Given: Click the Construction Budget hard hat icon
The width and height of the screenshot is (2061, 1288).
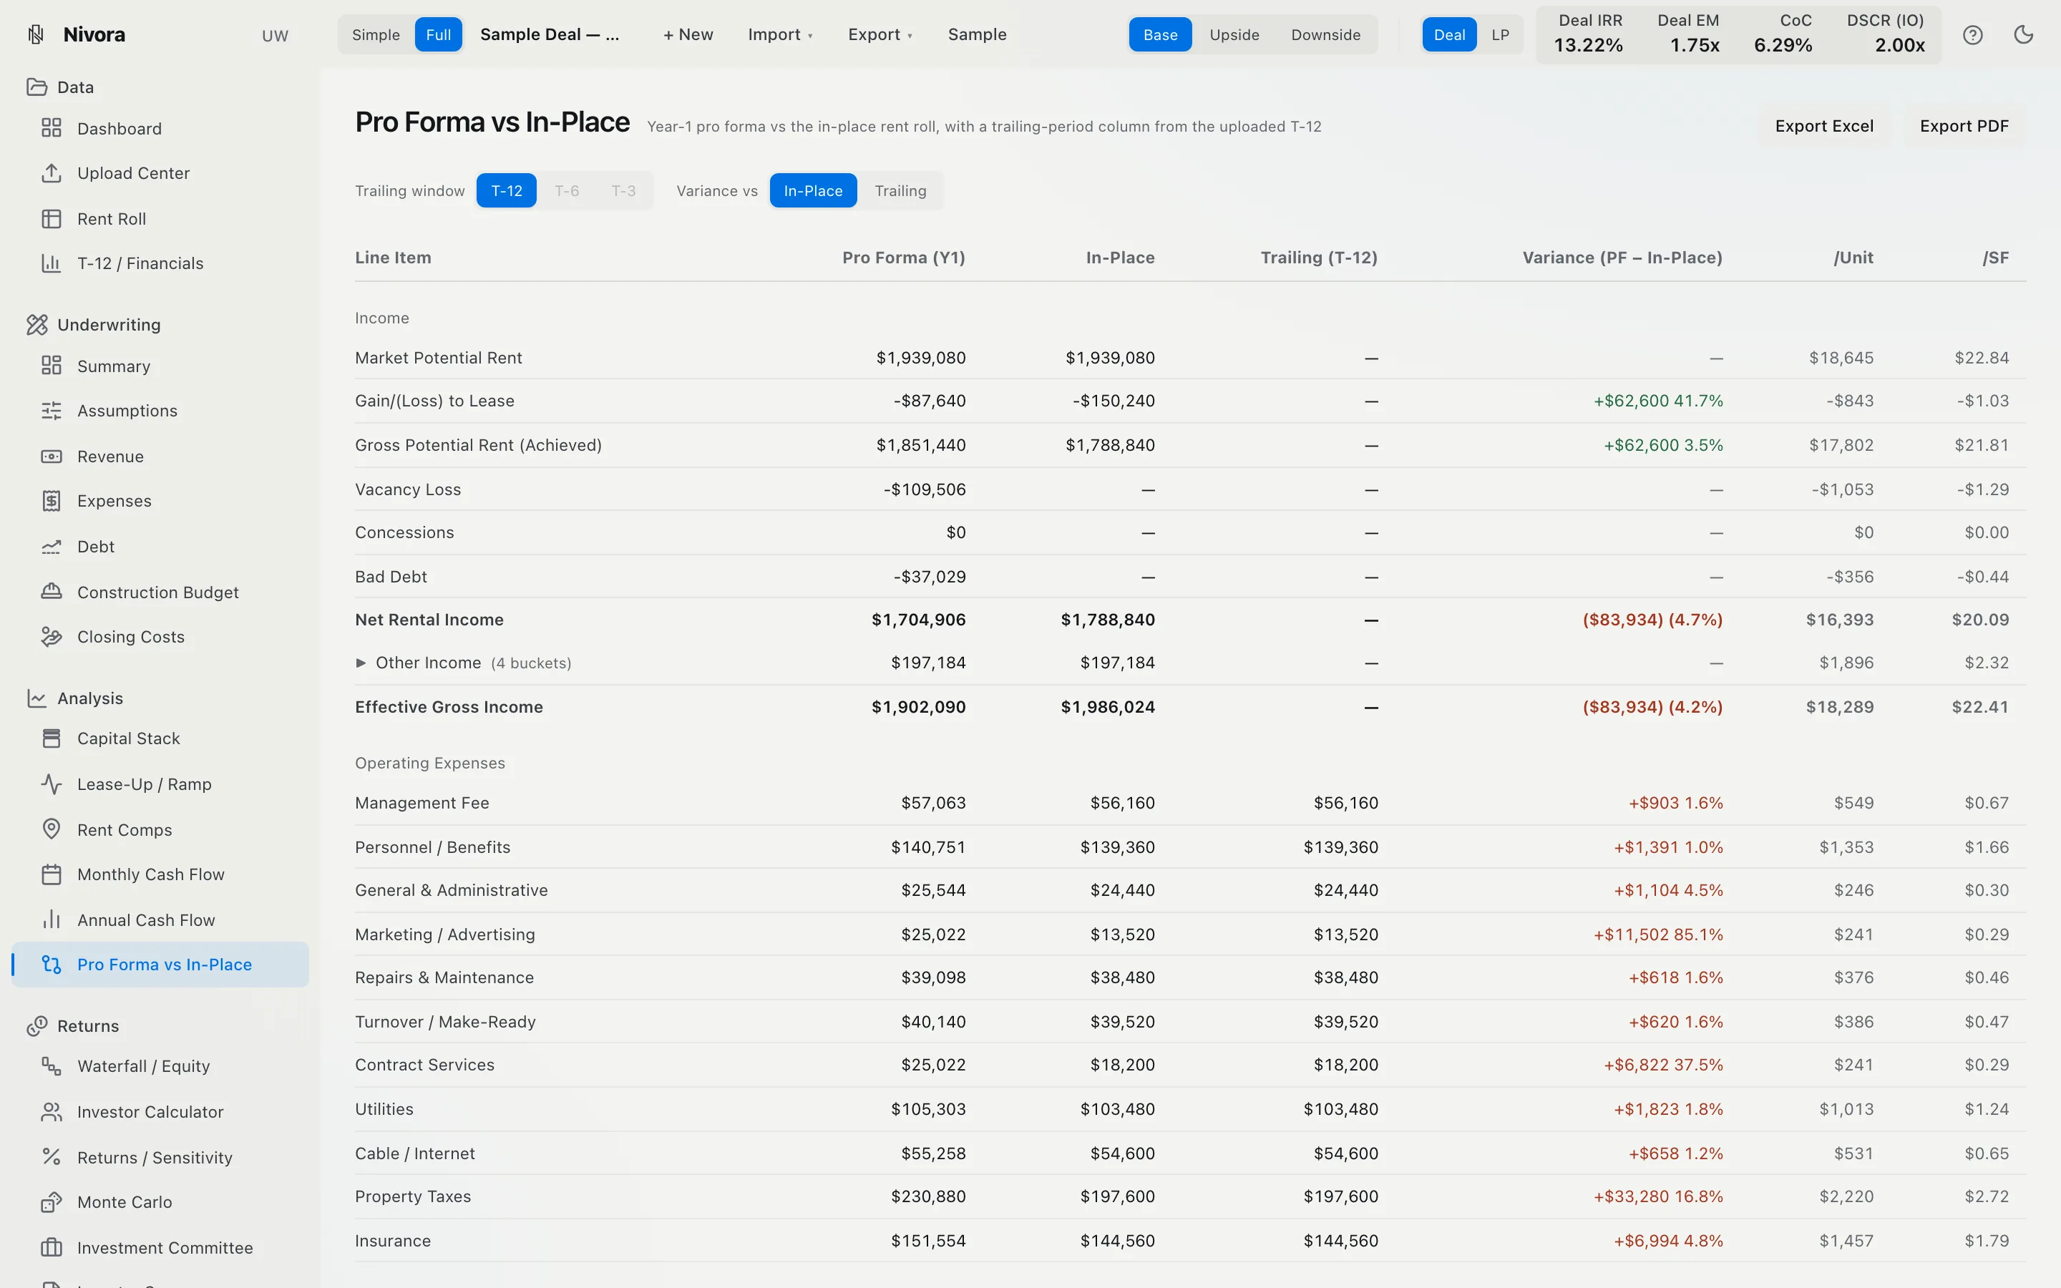Looking at the screenshot, I should pos(51,592).
